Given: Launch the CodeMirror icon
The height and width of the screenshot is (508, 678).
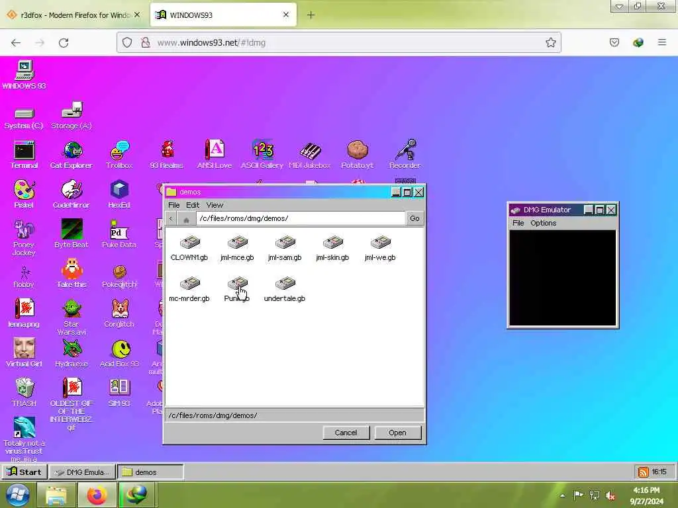Looking at the screenshot, I should point(72,194).
